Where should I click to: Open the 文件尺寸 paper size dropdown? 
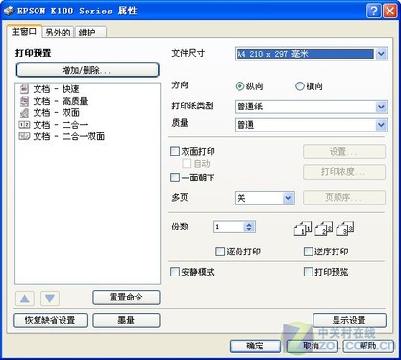(381, 54)
